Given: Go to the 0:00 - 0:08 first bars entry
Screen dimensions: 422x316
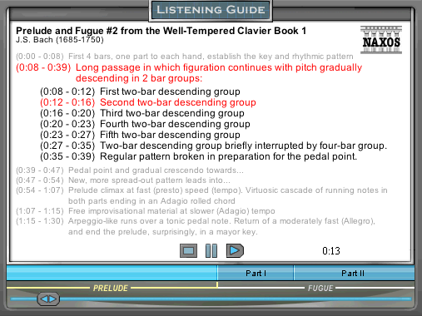Looking at the screenshot, I should (185, 57).
